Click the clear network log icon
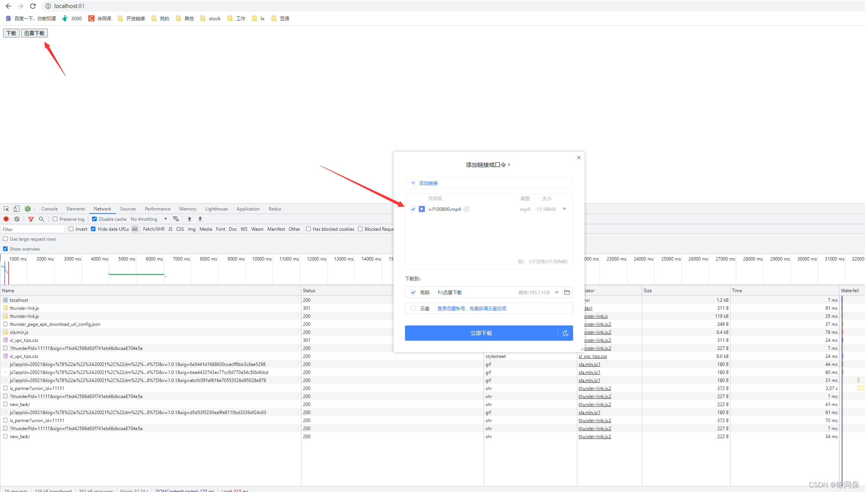865x492 pixels. pos(17,219)
